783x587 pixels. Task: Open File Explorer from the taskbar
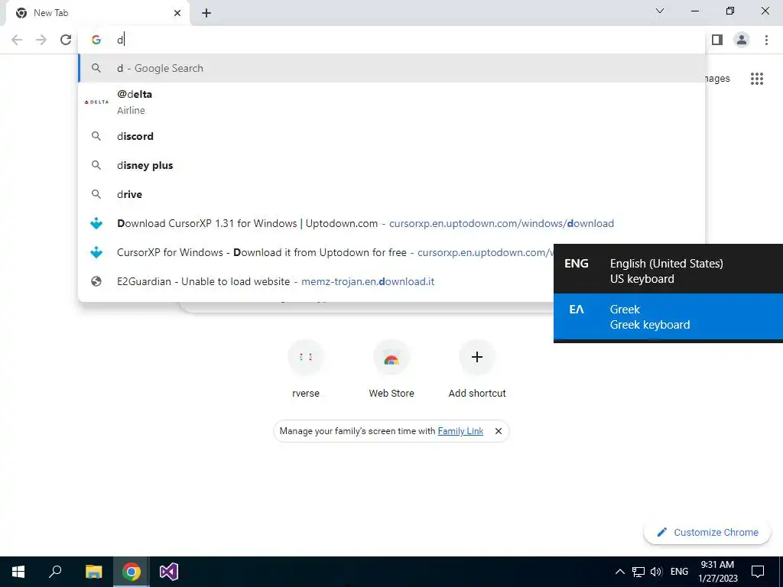93,572
